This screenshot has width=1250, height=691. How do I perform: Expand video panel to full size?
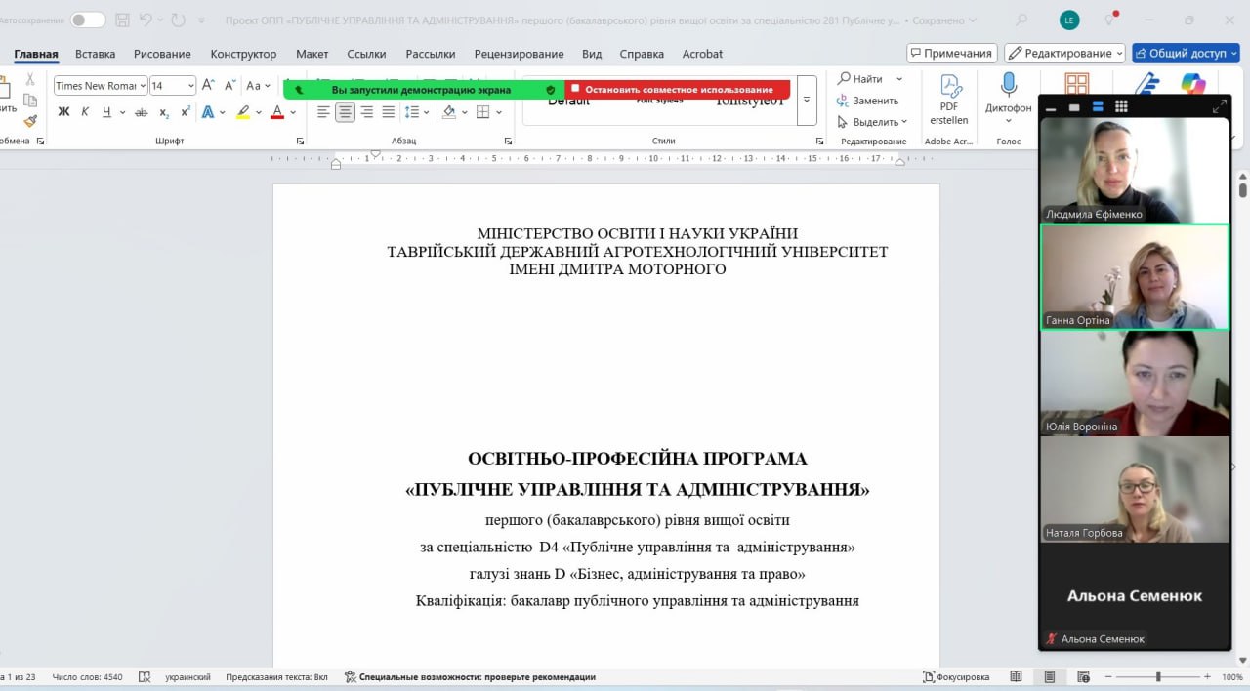pyautogui.click(x=1219, y=106)
